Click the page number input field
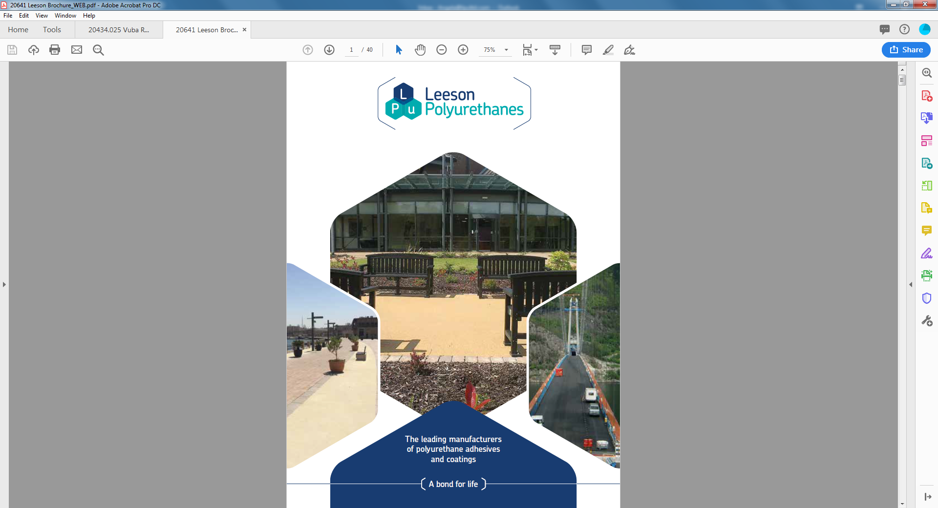Screen dimensions: 938x508 pyautogui.click(x=351, y=50)
